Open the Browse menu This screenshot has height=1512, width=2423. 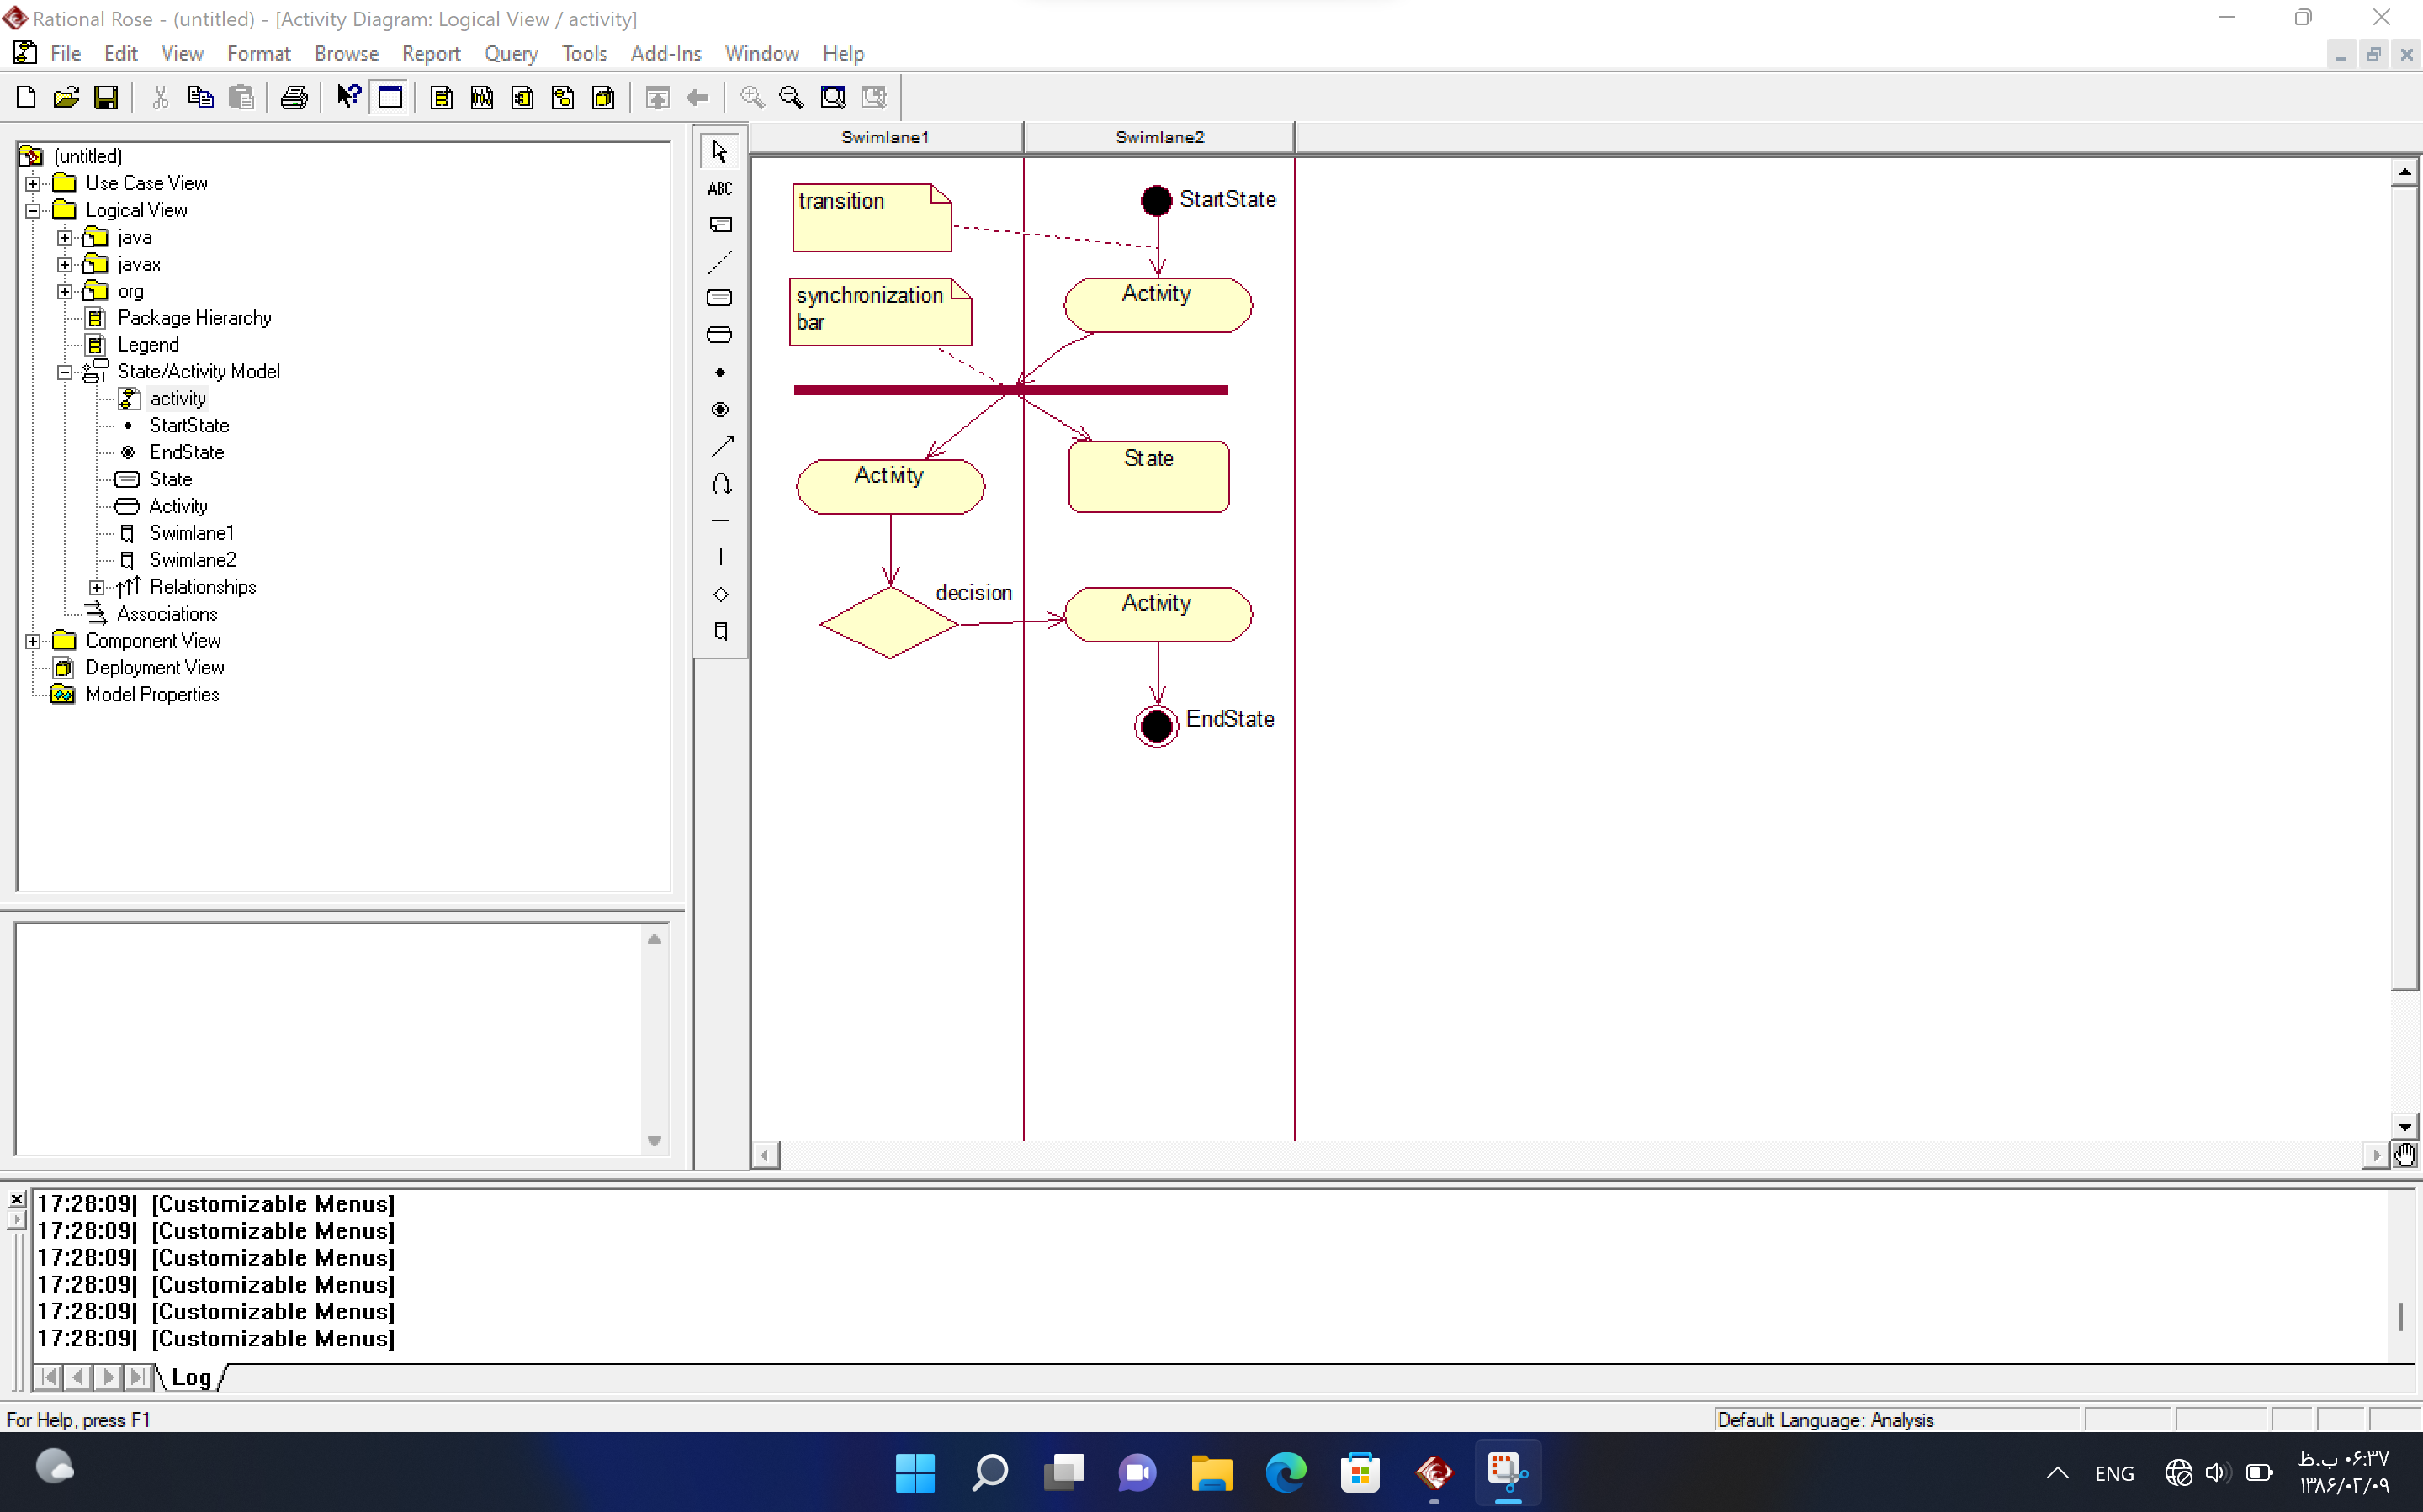(x=346, y=53)
